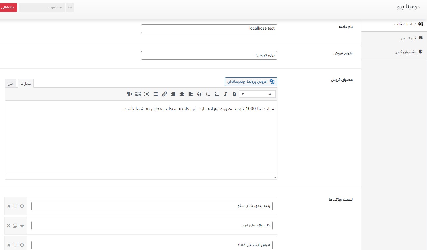The image size is (427, 250).
Task: Toggle bold formatting in the editor
Action: coord(234,94)
